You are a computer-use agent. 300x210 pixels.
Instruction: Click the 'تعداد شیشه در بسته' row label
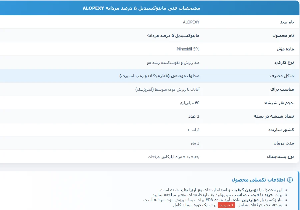274,116
